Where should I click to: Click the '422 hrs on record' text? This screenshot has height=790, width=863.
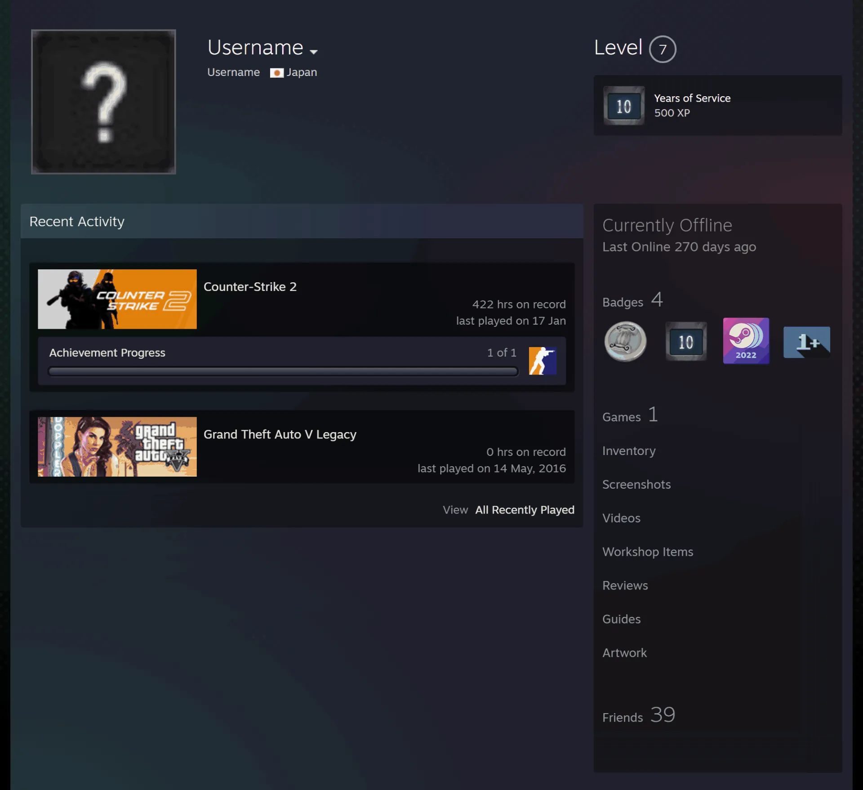pyautogui.click(x=519, y=304)
